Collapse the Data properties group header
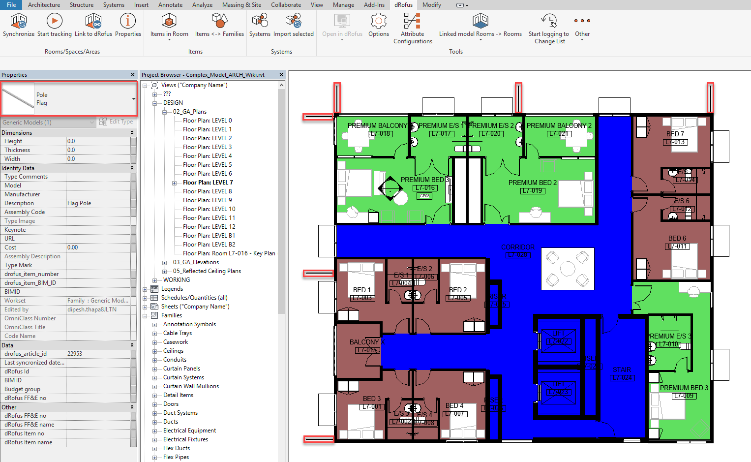751x462 pixels. (x=132, y=345)
